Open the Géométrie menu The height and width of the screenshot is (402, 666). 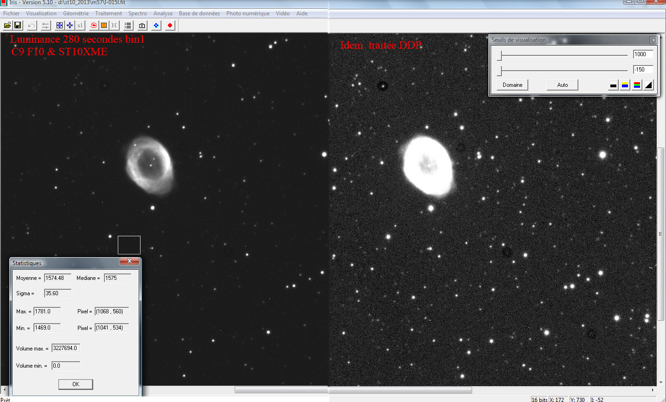(x=76, y=13)
